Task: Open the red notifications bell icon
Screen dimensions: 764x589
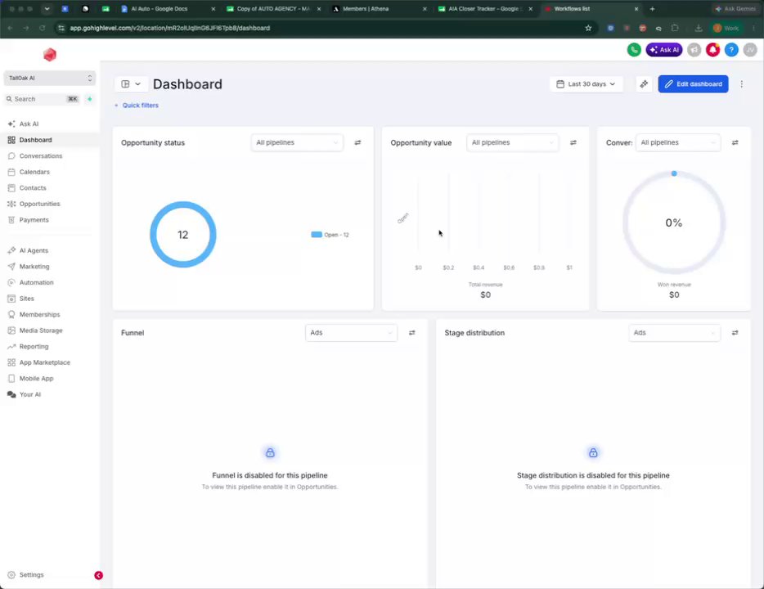Action: 712,50
